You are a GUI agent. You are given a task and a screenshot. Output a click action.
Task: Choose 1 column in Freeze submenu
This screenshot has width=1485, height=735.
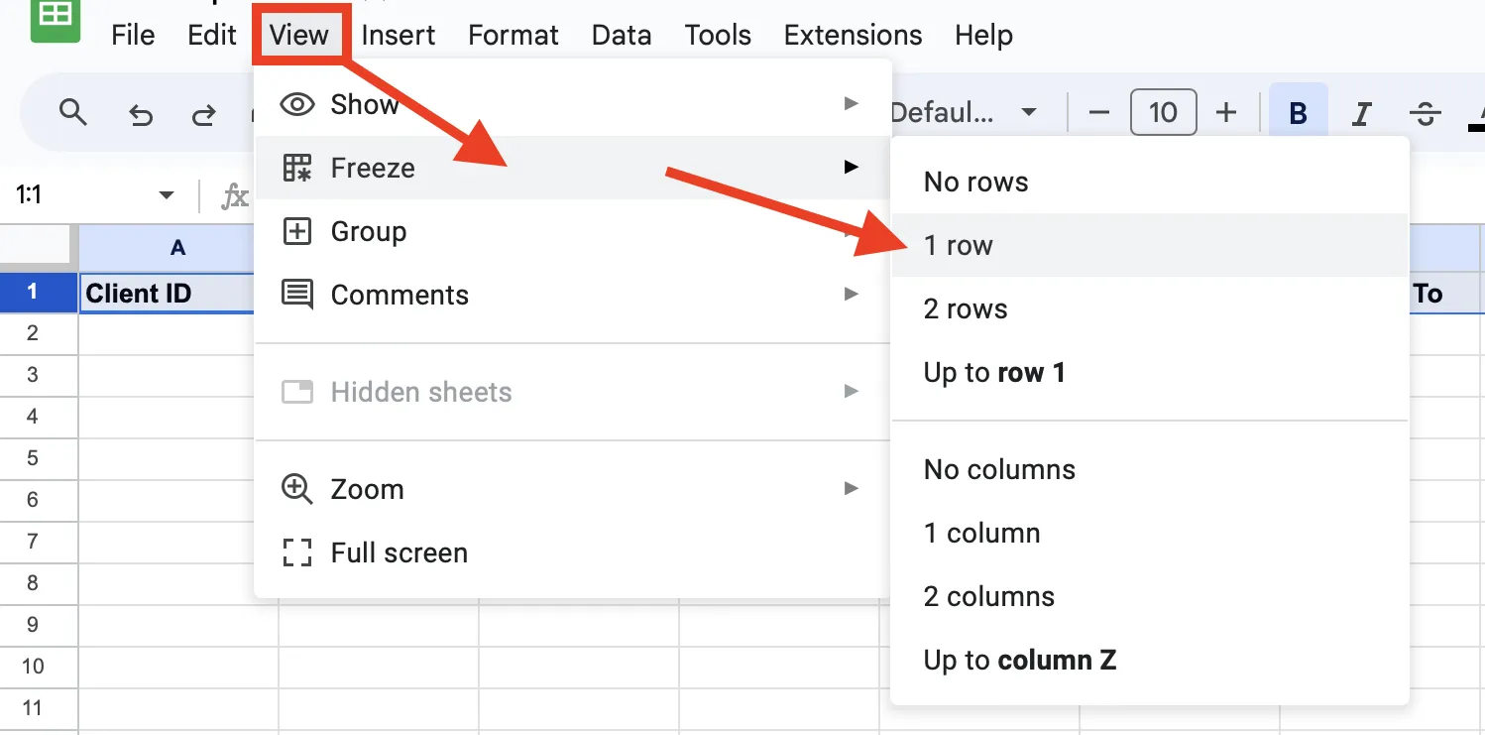[1150, 533]
